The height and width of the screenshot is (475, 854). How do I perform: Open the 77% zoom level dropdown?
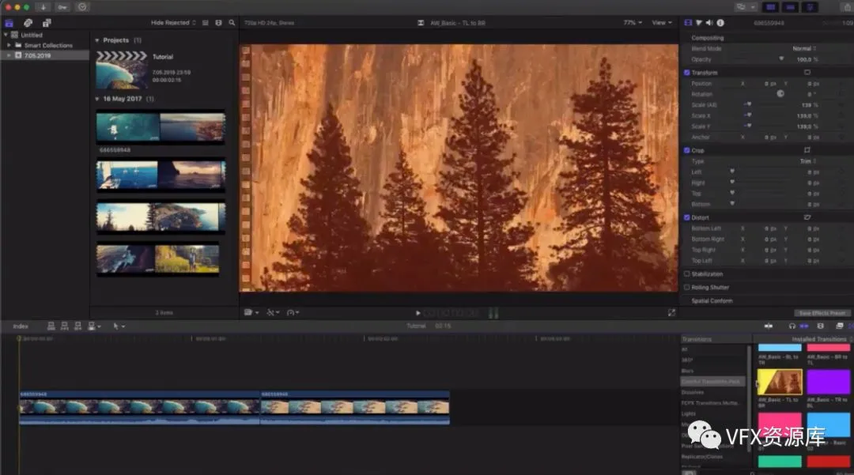pos(632,23)
